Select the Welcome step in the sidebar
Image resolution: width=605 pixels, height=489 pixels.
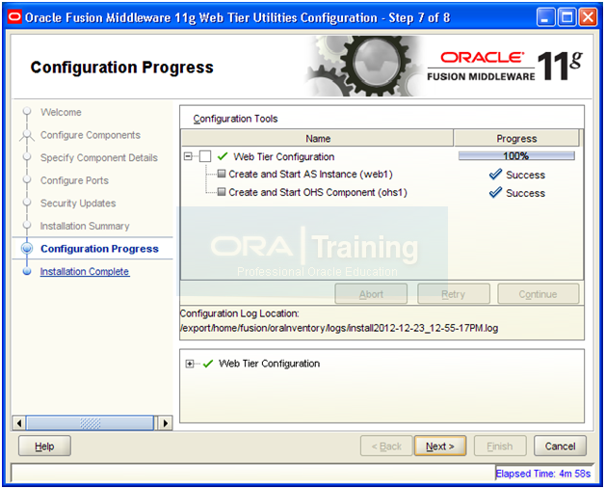(x=61, y=112)
